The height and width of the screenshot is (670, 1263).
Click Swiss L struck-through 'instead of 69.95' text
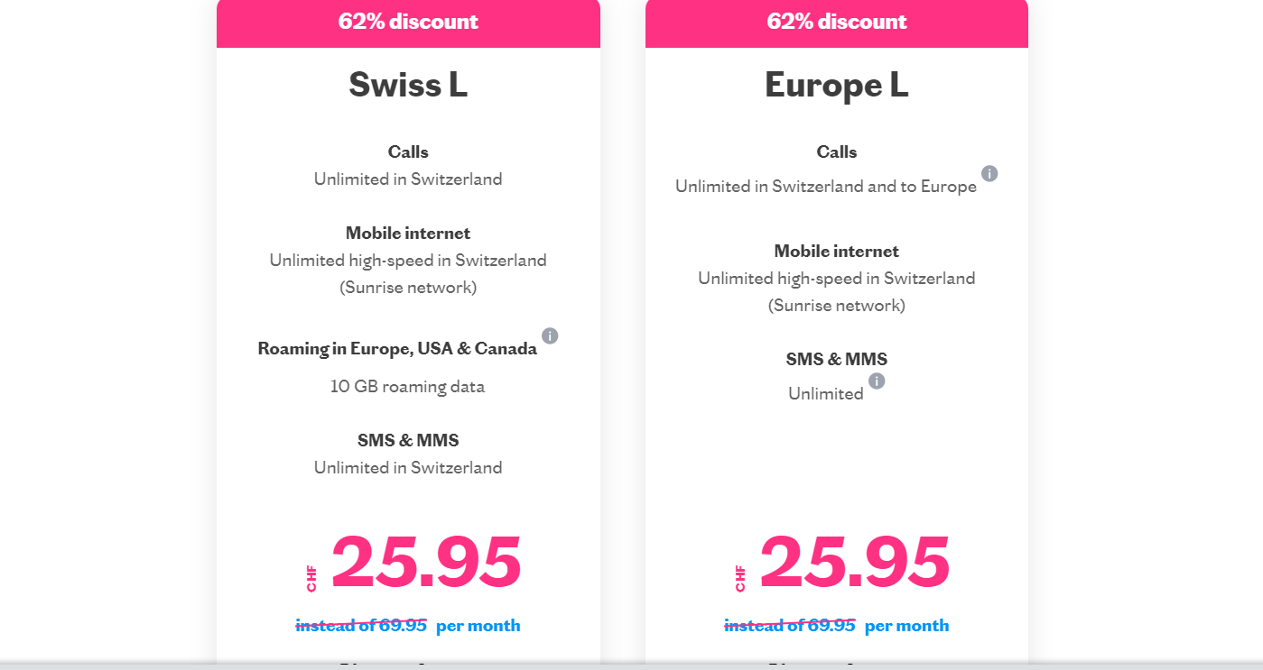(x=361, y=625)
